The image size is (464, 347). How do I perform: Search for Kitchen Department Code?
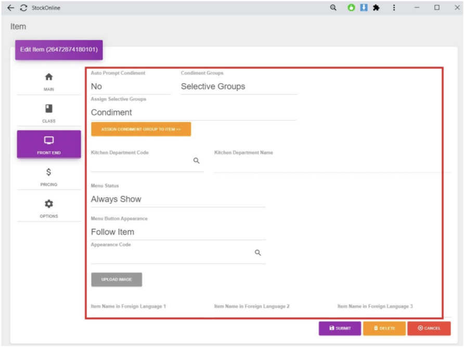pos(197,161)
